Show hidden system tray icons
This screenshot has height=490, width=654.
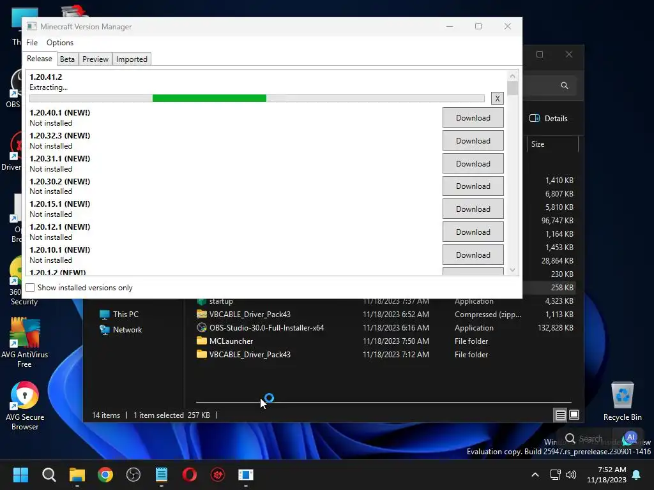coord(535,475)
